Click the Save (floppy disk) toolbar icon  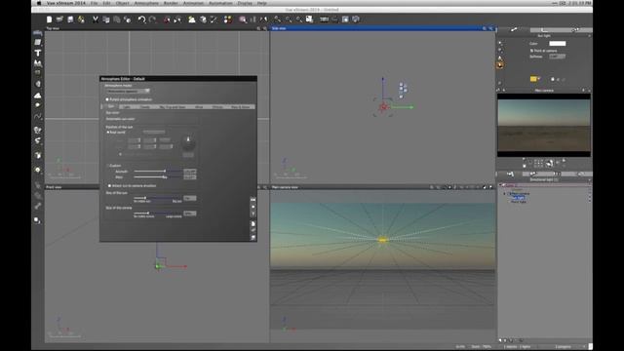[x=70, y=19]
